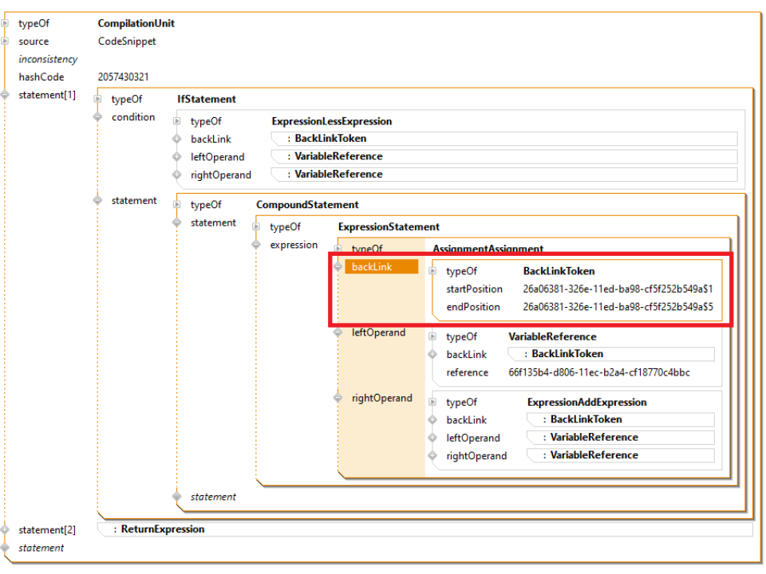Click the diamond icon next to expression
766x574 pixels.
(x=257, y=245)
